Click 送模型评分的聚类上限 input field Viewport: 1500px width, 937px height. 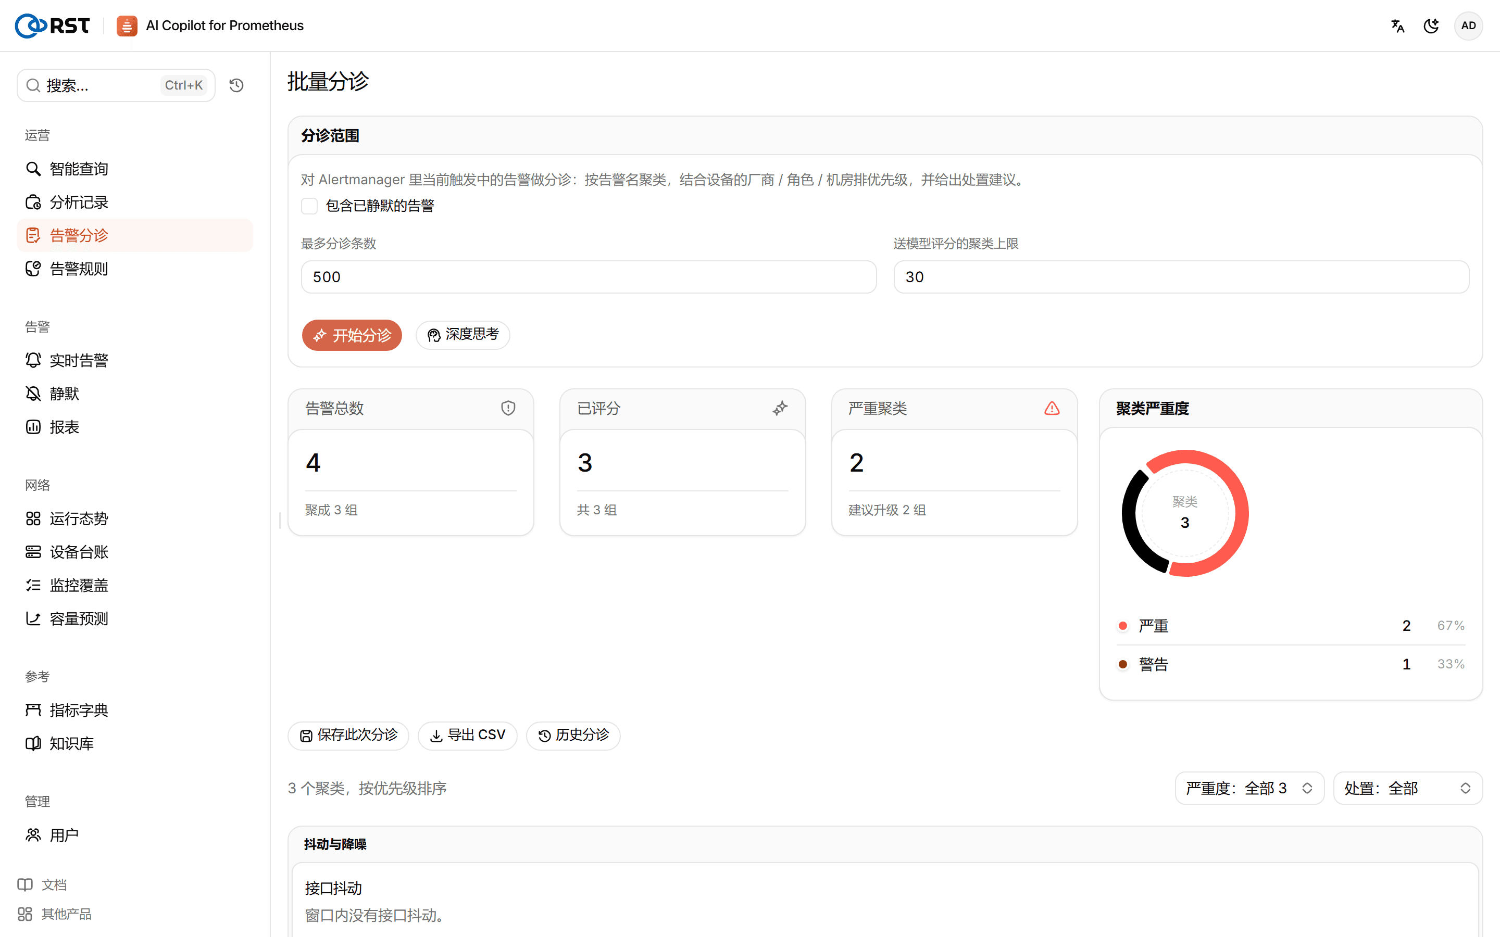(x=1181, y=277)
